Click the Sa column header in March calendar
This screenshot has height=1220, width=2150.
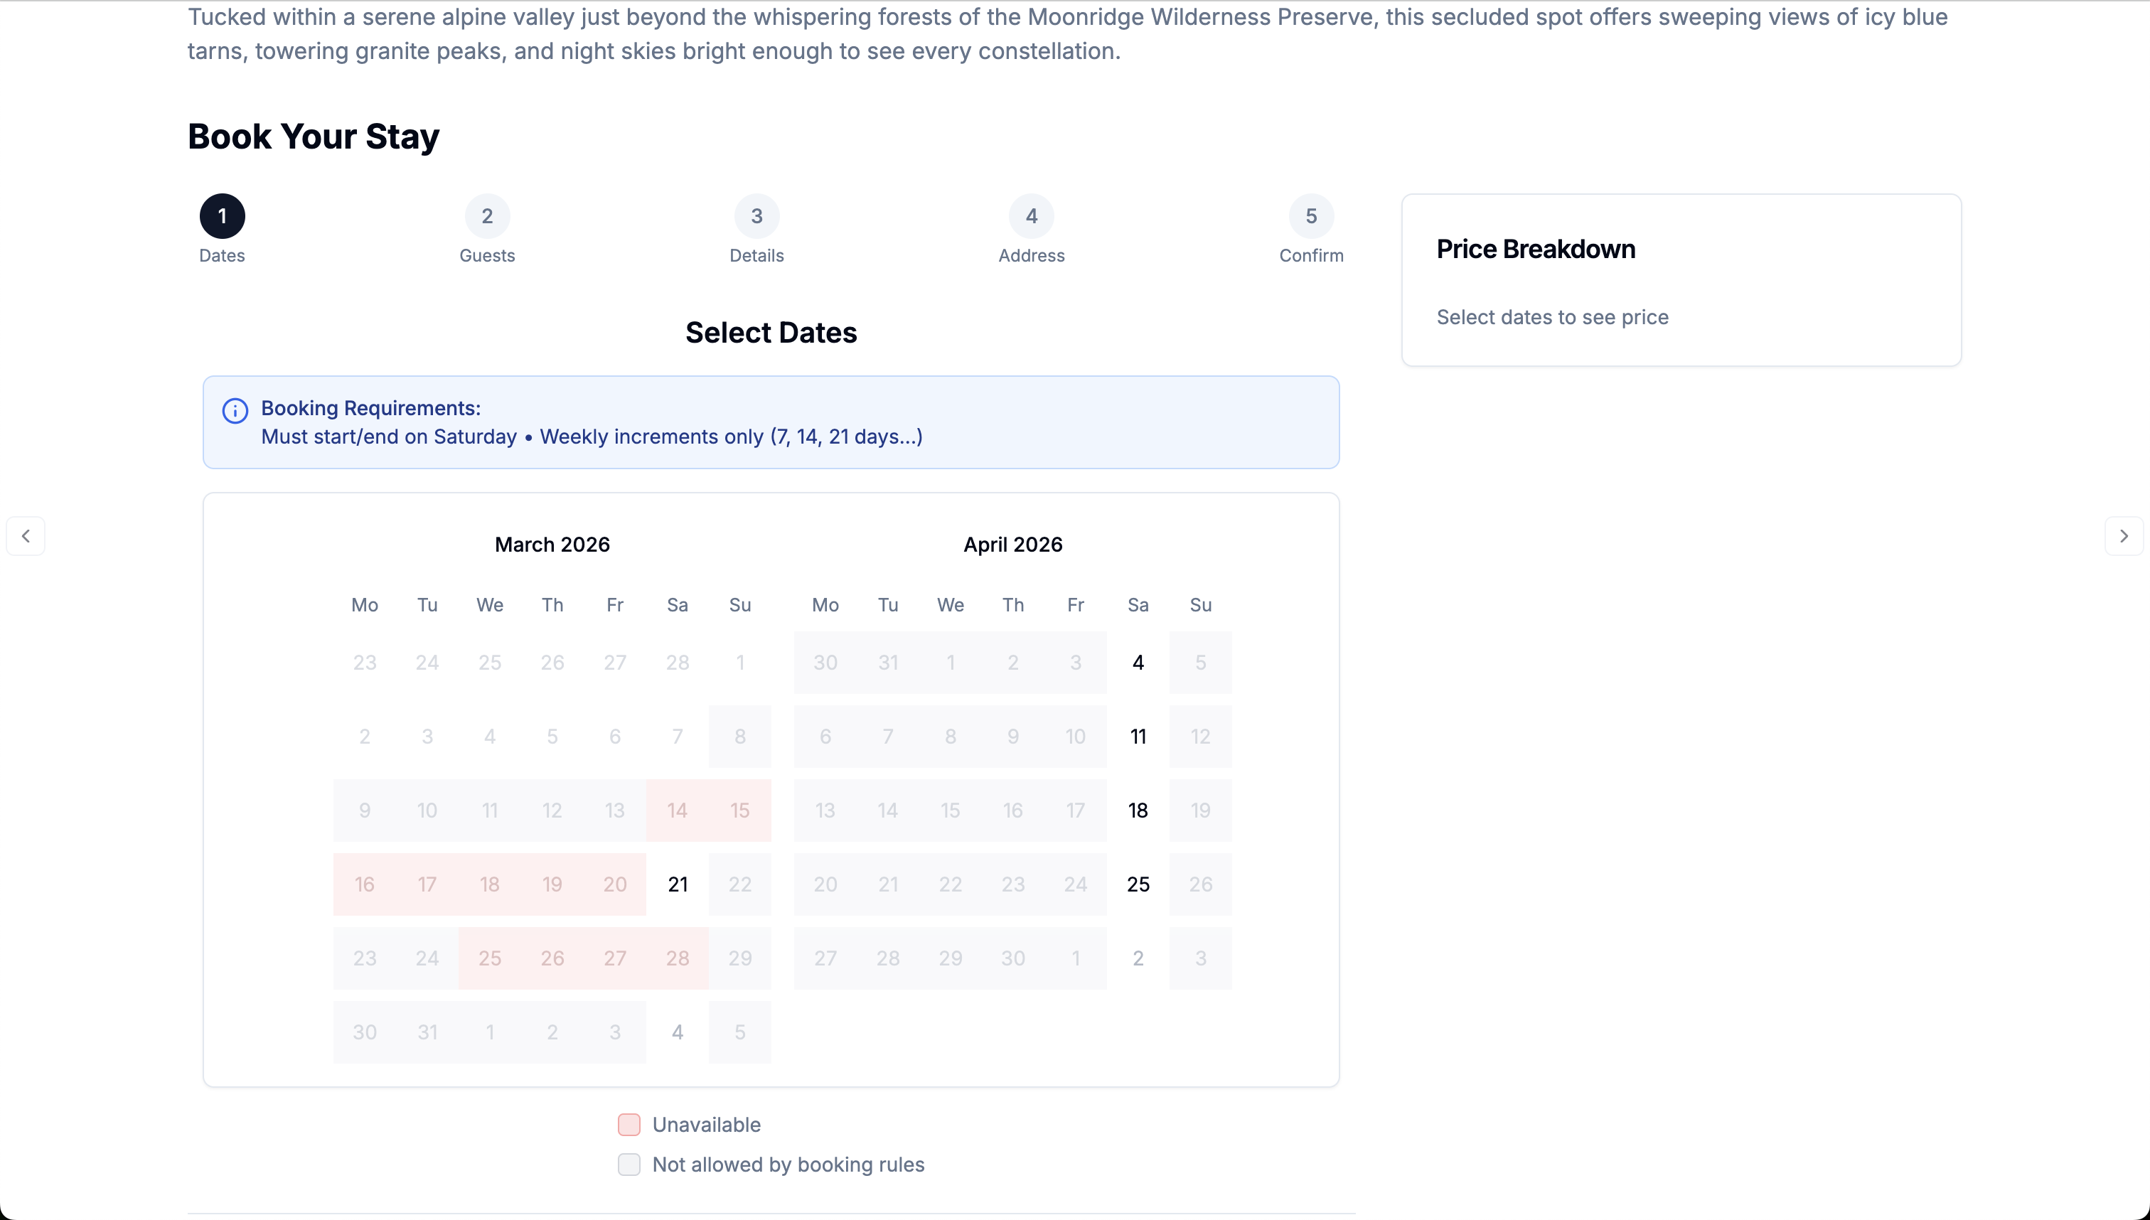click(x=678, y=605)
